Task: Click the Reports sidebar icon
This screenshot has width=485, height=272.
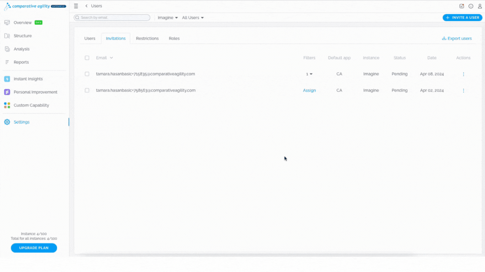Action: pos(7,62)
